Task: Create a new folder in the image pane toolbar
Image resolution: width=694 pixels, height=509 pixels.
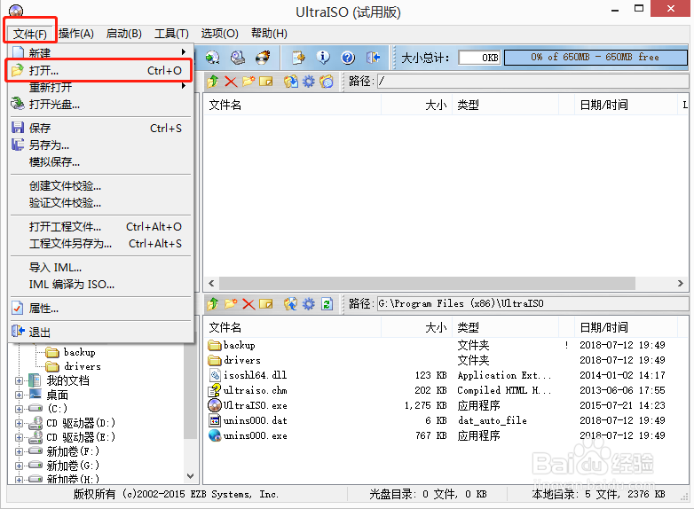Action: pyautogui.click(x=248, y=82)
